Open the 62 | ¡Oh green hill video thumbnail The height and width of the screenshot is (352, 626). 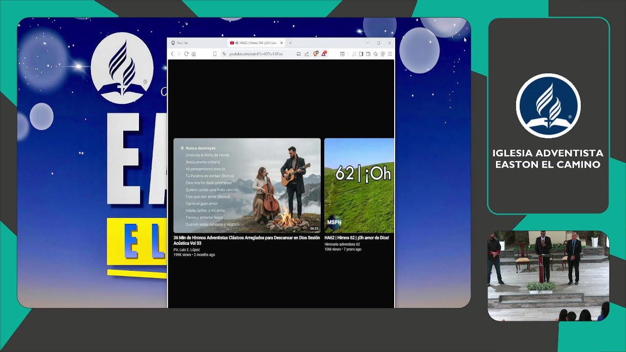[x=359, y=185]
